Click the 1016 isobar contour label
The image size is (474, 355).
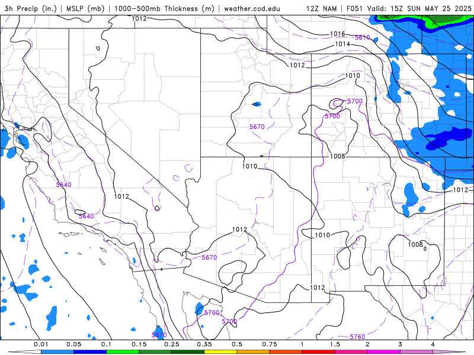(337, 34)
